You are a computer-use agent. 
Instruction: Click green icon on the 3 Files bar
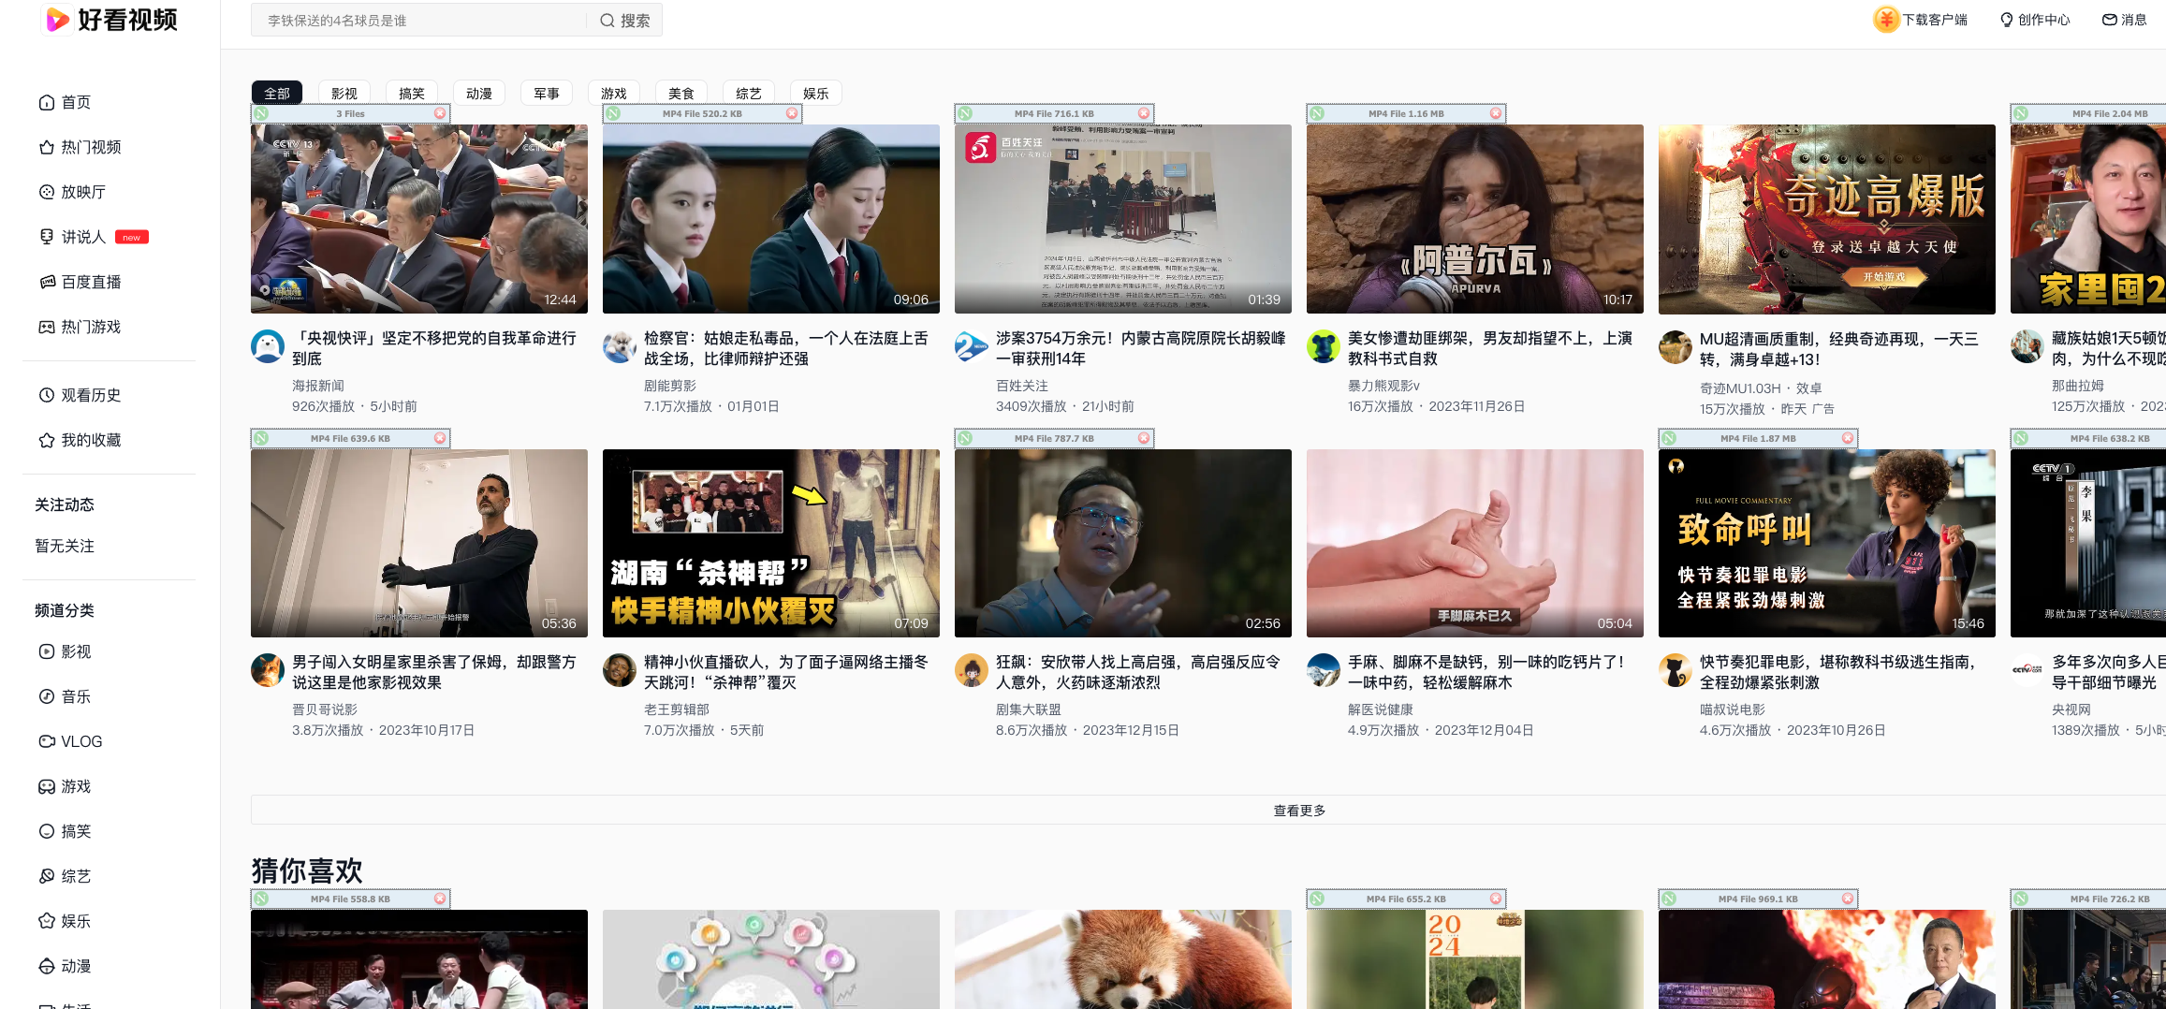click(261, 113)
